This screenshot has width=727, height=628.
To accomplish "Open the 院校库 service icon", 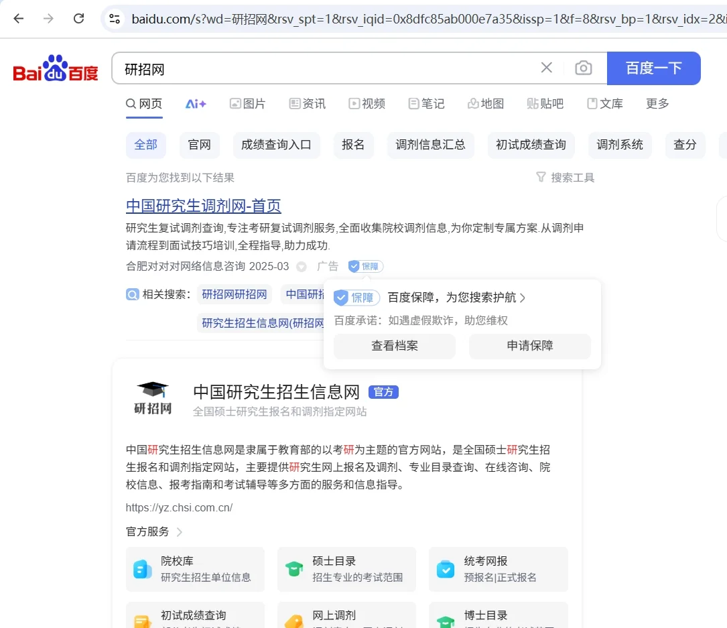I will (x=142, y=569).
